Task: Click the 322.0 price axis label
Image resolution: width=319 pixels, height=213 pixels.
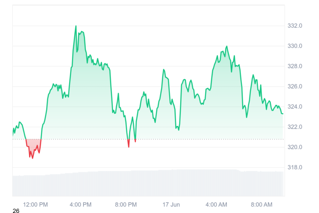Action: click(x=295, y=127)
